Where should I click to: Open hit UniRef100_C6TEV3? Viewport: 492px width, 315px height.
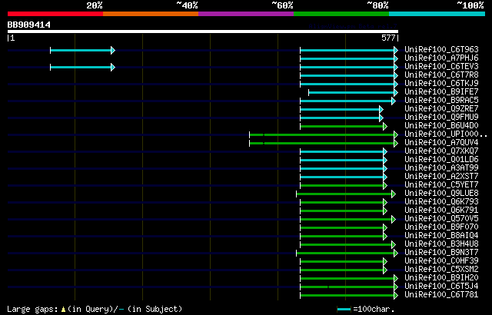coord(441,66)
